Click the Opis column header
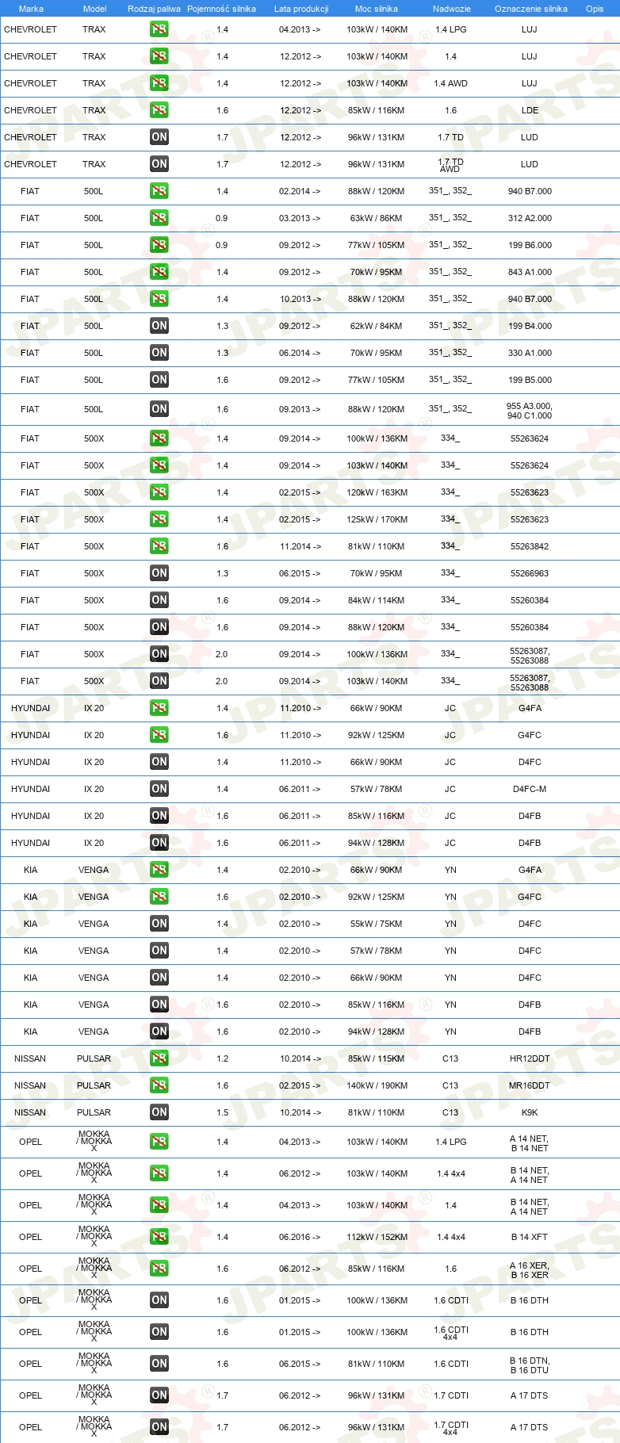Viewport: 620px width, 1443px height. tap(595, 9)
